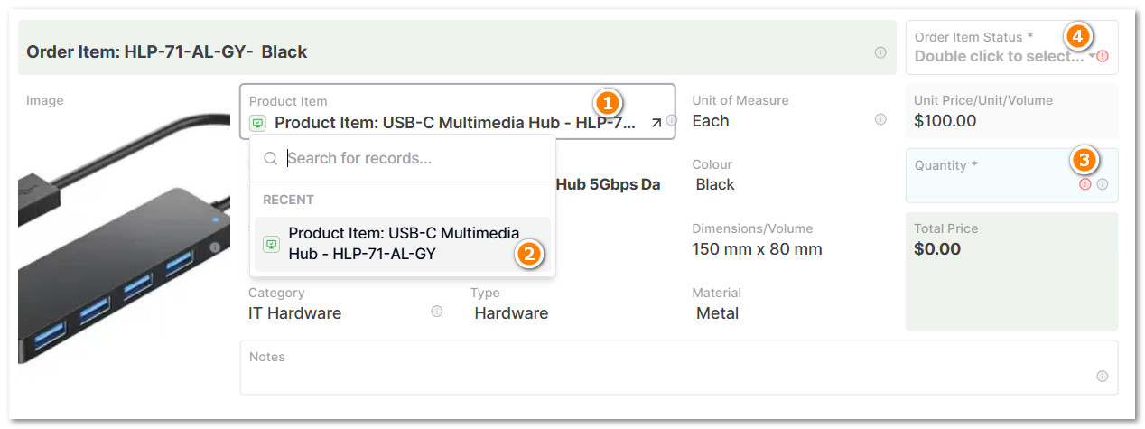Click the magnifier icon in the record search
The image size is (1145, 429).
click(270, 158)
